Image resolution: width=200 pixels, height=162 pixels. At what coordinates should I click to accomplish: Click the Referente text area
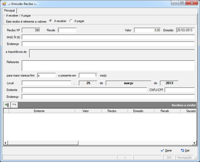[108, 66]
